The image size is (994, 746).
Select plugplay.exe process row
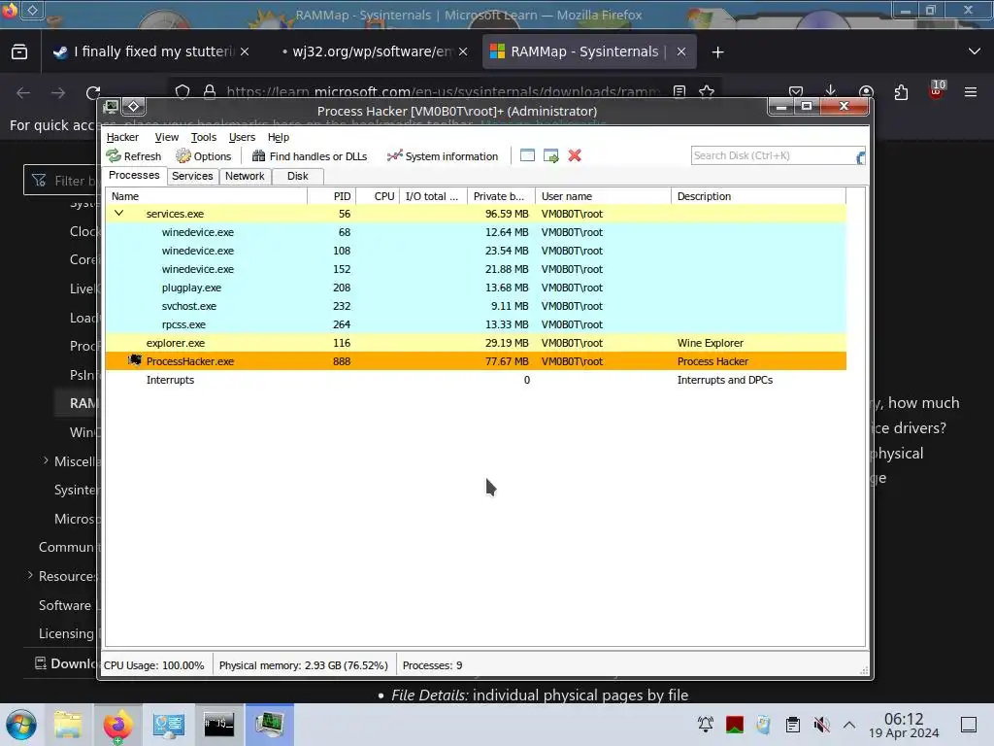[x=476, y=288]
